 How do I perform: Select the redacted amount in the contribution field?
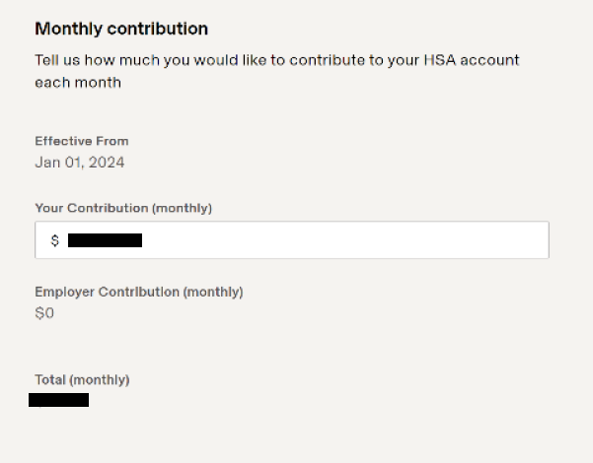[105, 240]
